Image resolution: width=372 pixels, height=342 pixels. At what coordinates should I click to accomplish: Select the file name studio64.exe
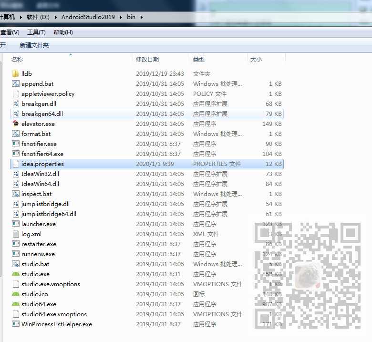click(39, 304)
